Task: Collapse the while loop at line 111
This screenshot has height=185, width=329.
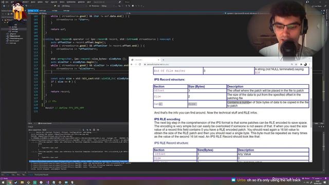Action: click(x=44, y=46)
